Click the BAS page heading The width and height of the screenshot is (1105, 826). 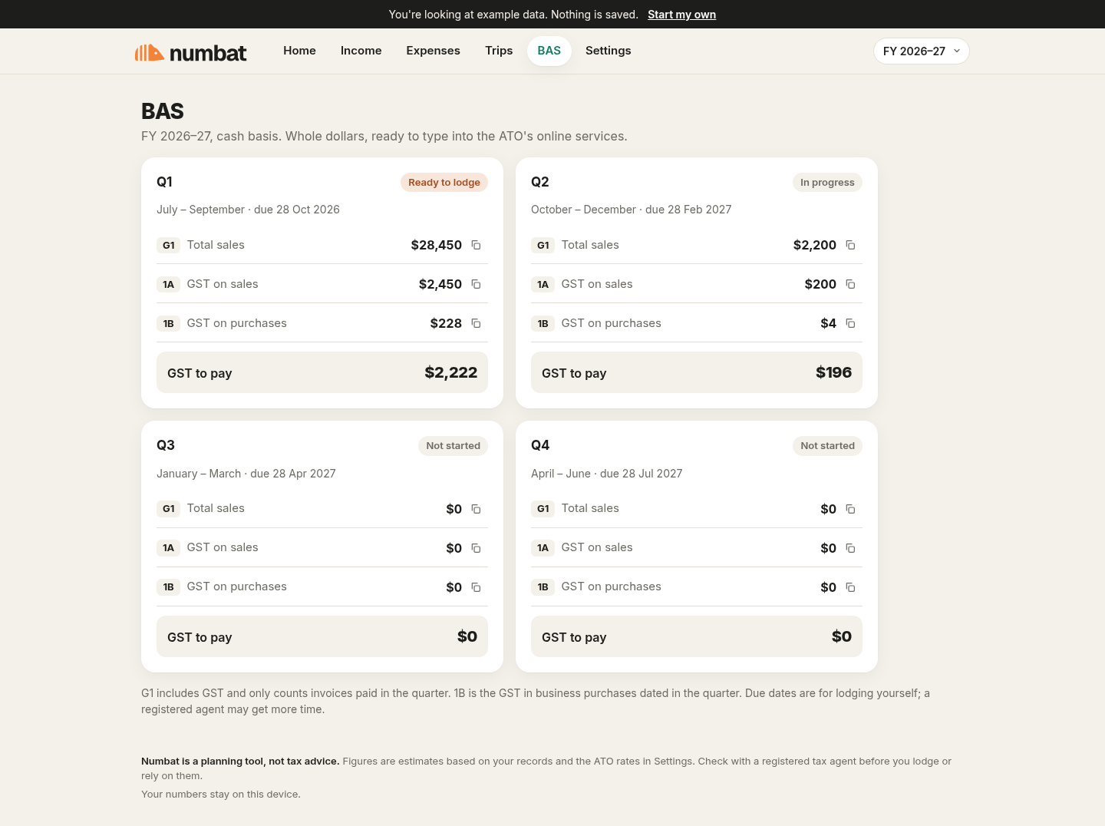[163, 111]
